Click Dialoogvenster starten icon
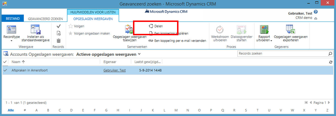 click(x=241, y=30)
